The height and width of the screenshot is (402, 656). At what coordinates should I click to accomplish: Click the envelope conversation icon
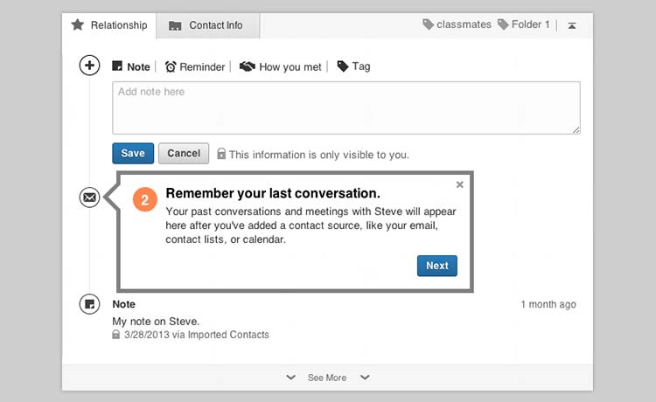tap(89, 198)
